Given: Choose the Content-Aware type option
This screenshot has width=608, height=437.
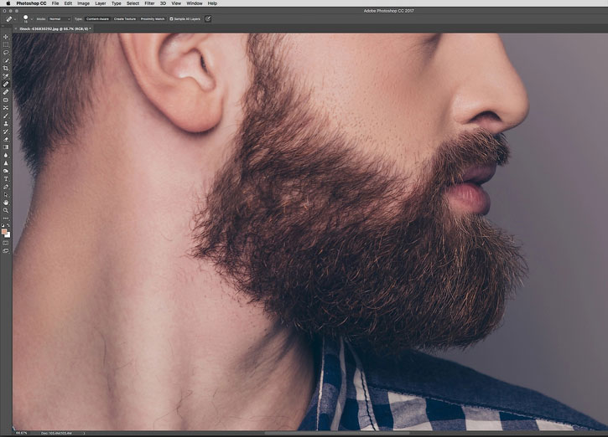Looking at the screenshot, I should (x=97, y=19).
